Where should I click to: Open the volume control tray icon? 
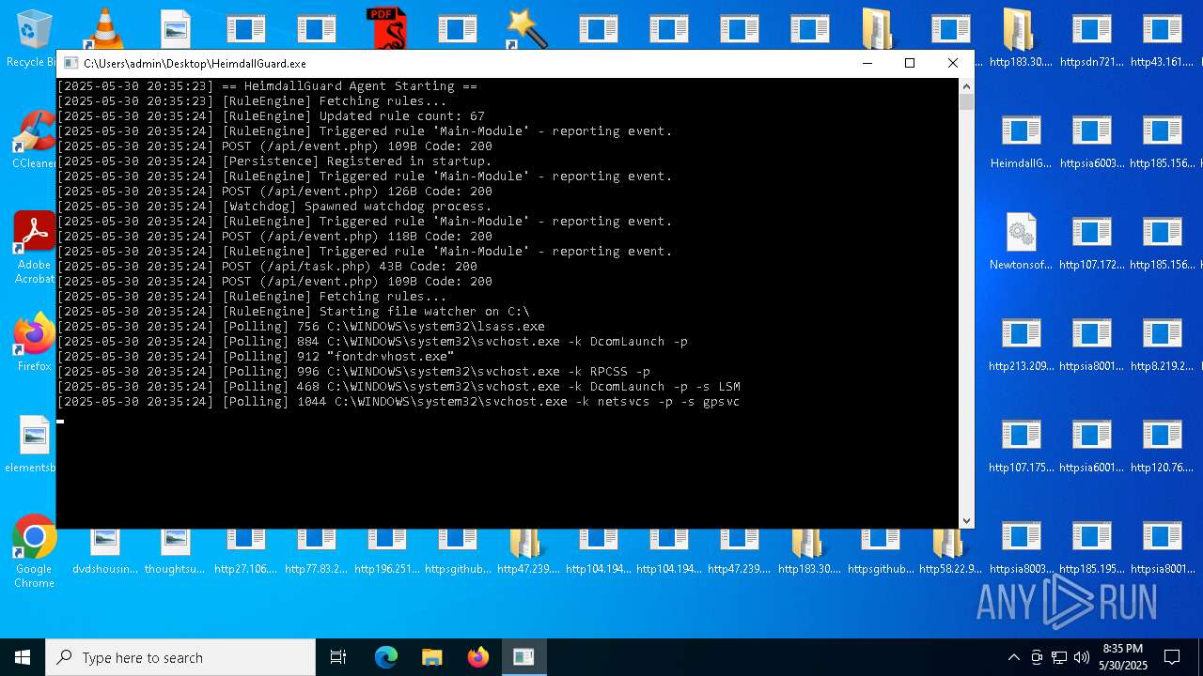click(x=1082, y=657)
